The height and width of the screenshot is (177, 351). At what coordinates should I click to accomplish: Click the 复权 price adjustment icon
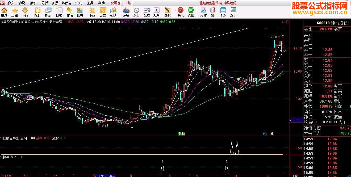pyautogui.click(x=147, y=12)
